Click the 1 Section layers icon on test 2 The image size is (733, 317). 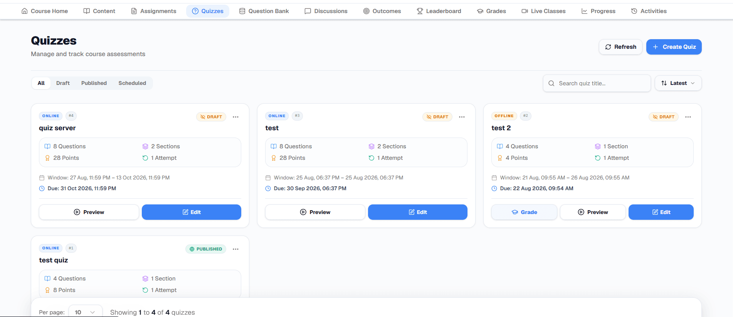click(598, 146)
